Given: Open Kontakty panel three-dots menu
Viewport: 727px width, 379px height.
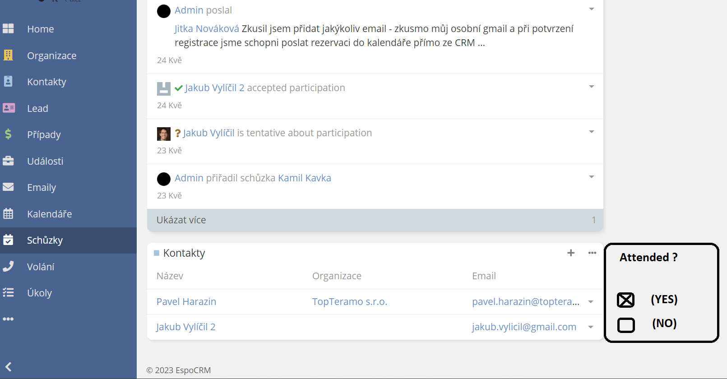Looking at the screenshot, I should 592,253.
